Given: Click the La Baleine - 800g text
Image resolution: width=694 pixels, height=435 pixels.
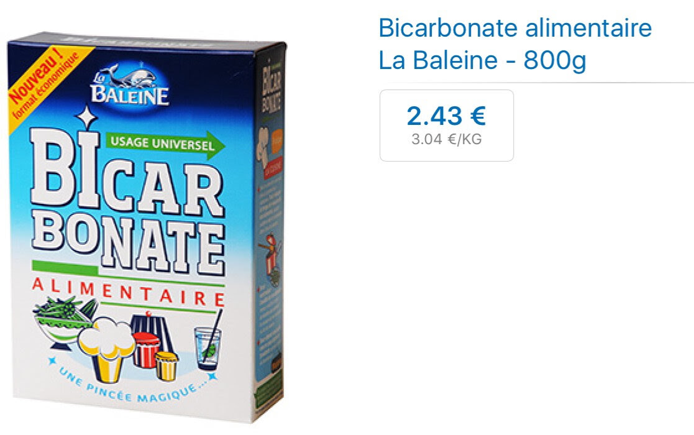Looking at the screenshot, I should [482, 60].
